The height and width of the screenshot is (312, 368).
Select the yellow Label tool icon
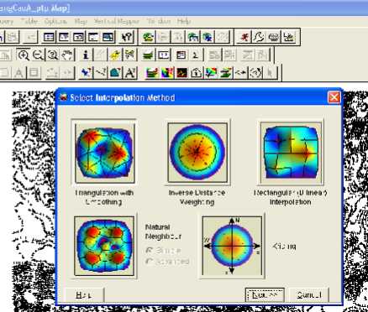[x=115, y=55]
